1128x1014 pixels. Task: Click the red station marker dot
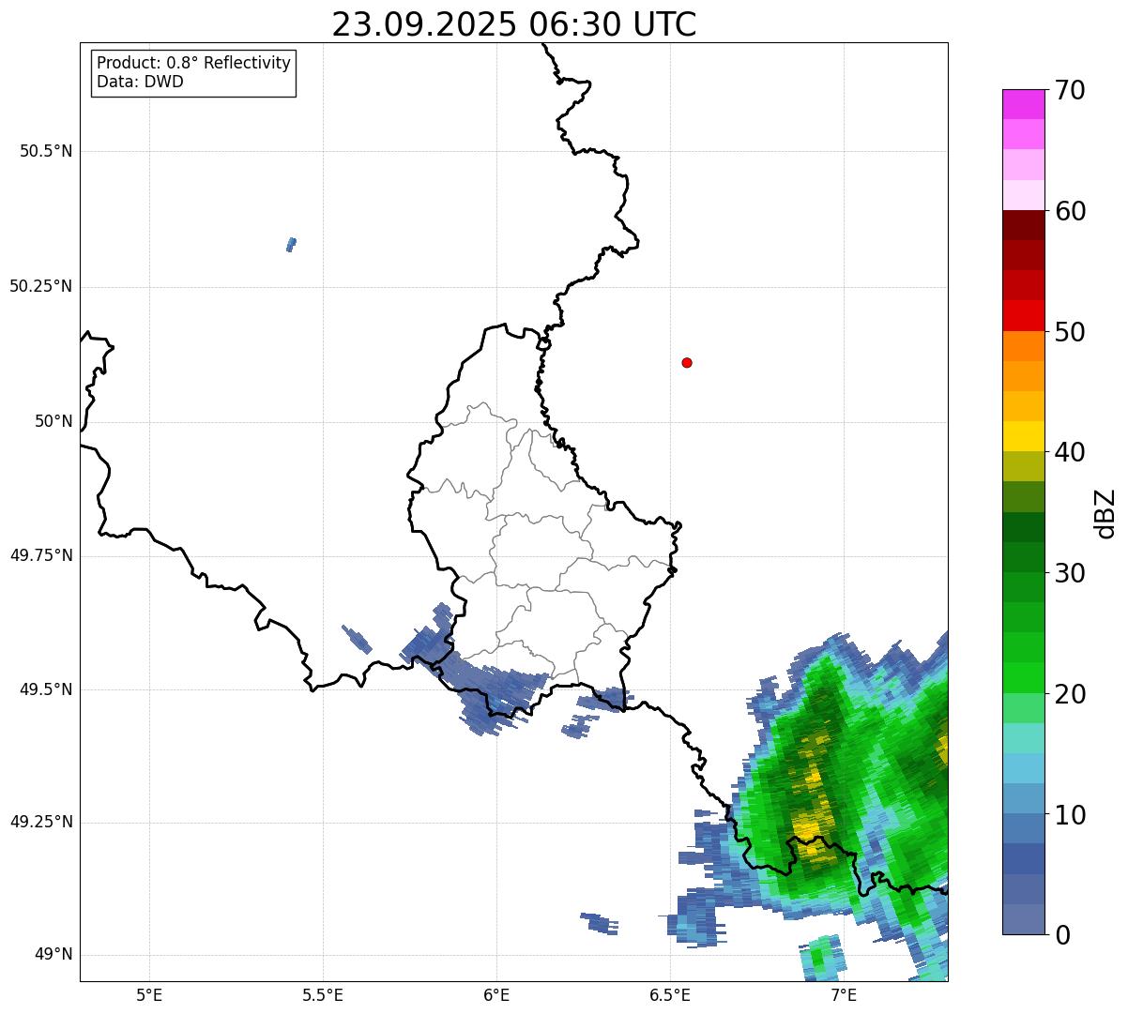coord(687,362)
